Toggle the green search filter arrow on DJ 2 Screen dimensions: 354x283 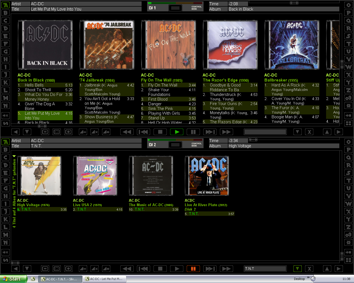(297, 269)
